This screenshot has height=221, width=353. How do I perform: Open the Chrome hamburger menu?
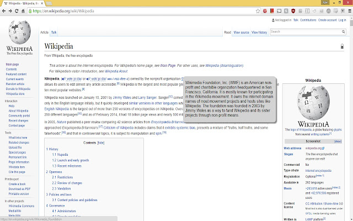350,11
